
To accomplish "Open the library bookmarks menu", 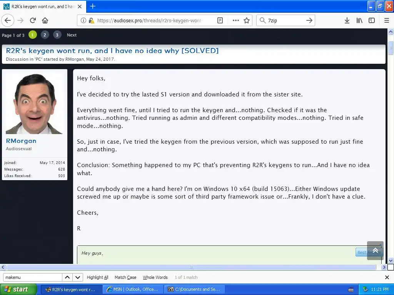I will point(359,20).
